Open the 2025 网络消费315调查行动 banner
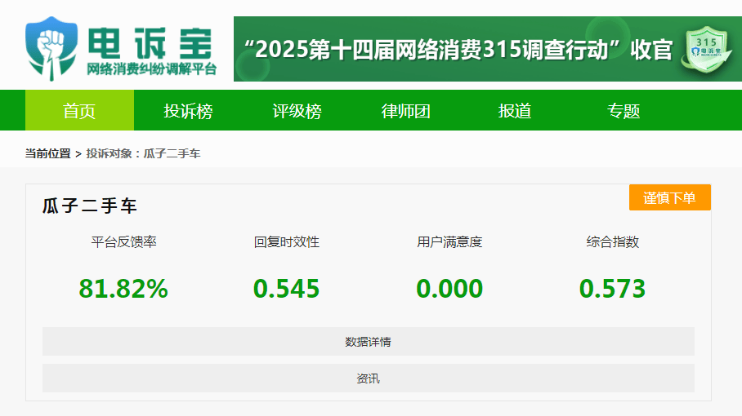 (458, 49)
